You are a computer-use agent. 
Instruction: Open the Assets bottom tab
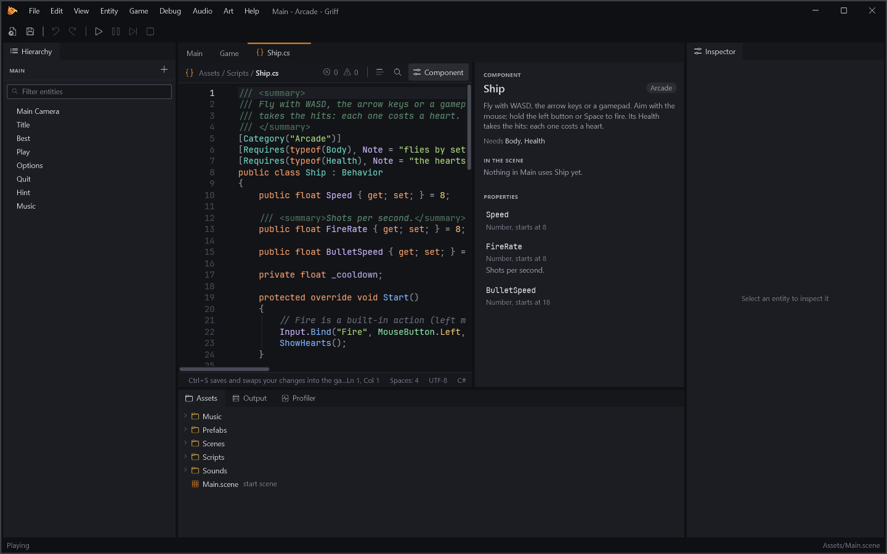201,398
